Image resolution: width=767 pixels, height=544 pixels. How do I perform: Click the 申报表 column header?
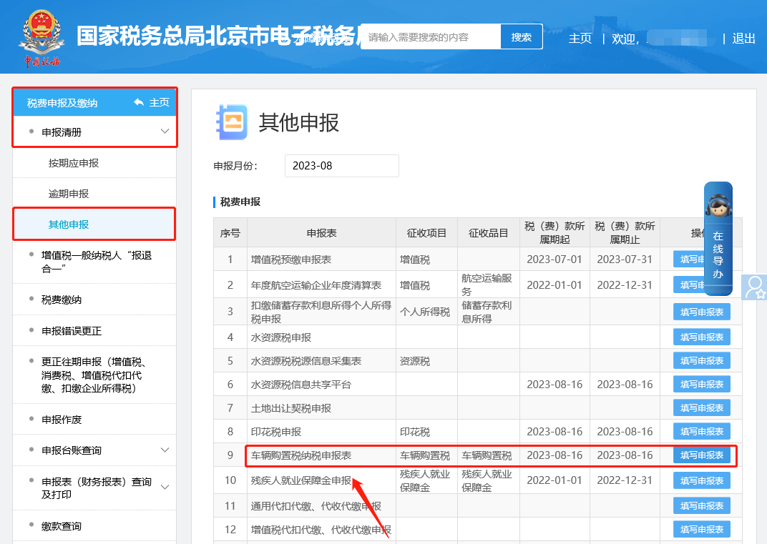click(x=321, y=233)
